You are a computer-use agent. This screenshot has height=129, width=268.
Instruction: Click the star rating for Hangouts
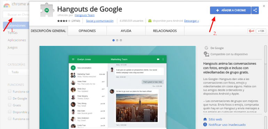tap(64, 21)
